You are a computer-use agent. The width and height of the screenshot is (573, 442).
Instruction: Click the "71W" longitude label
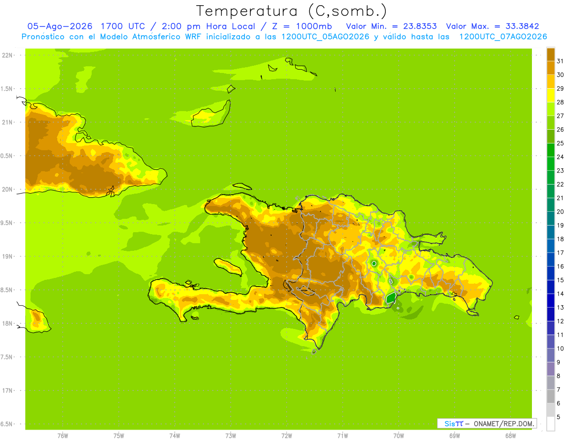point(342,436)
